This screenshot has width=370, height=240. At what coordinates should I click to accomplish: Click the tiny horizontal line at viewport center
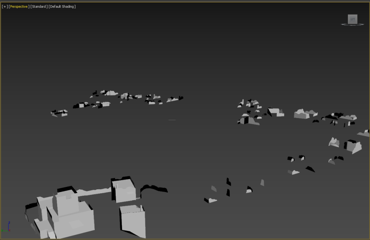pyautogui.click(x=172, y=120)
